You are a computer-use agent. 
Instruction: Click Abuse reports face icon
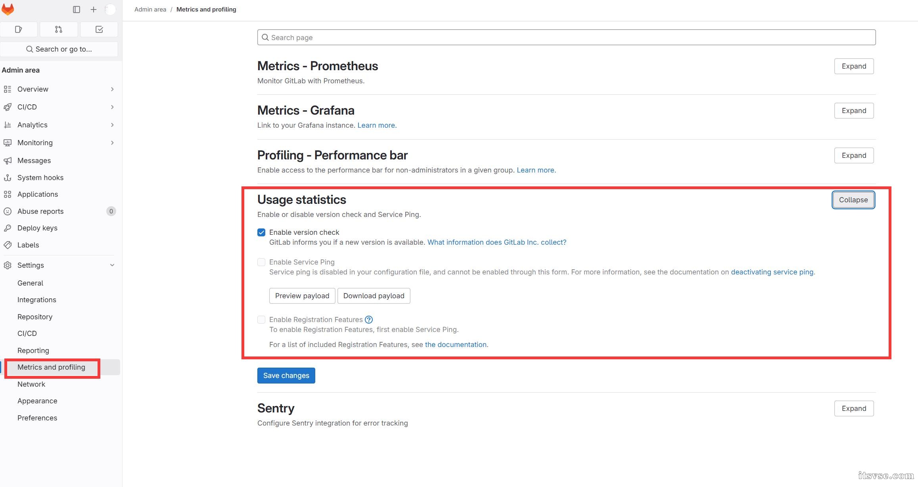click(8, 211)
